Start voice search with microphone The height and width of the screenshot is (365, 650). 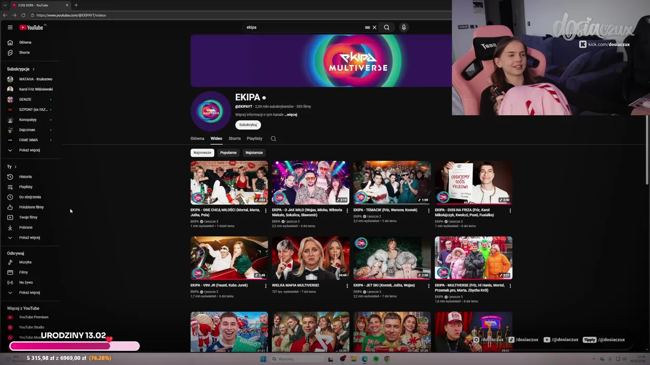(x=404, y=27)
